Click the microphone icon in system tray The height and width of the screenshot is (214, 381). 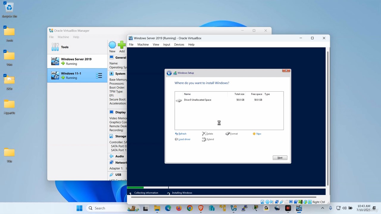click(x=330, y=208)
